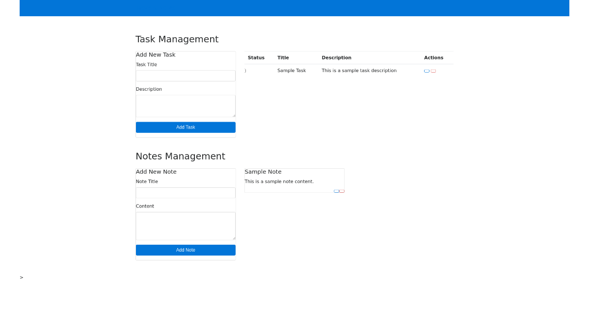The image size is (589, 309).
Task: Click the blue edit icon for Sample Task
Action: [x=427, y=71]
